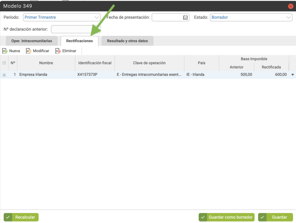This screenshot has height=223, width=296.
Task: Click the checkmark icon on Guardar
Action: pos(263,217)
